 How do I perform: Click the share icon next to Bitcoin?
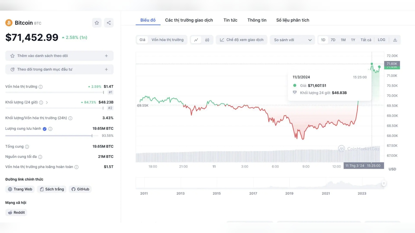109,23
